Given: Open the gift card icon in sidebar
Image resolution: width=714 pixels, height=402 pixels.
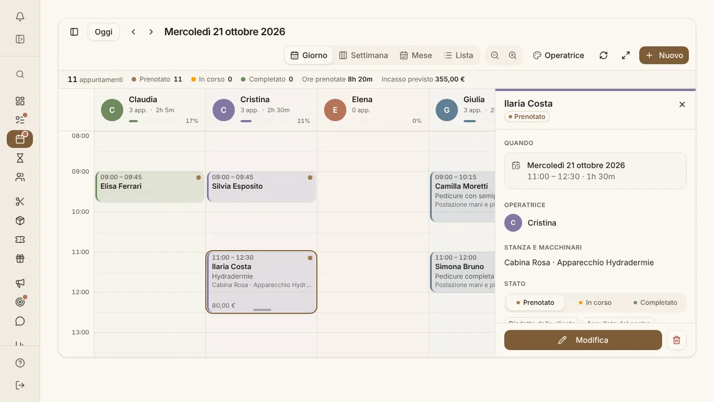Looking at the screenshot, I should [x=20, y=259].
